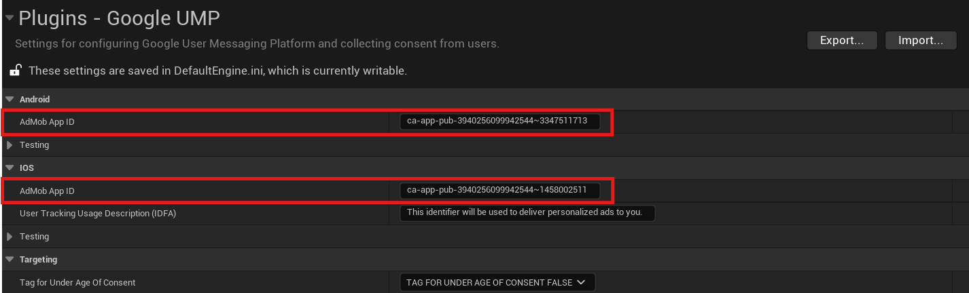969x293 pixels.
Task: Expand Testing under IOS
Action: (x=10, y=237)
